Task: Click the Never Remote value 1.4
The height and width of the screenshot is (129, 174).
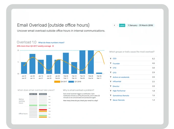Action: 153,100
